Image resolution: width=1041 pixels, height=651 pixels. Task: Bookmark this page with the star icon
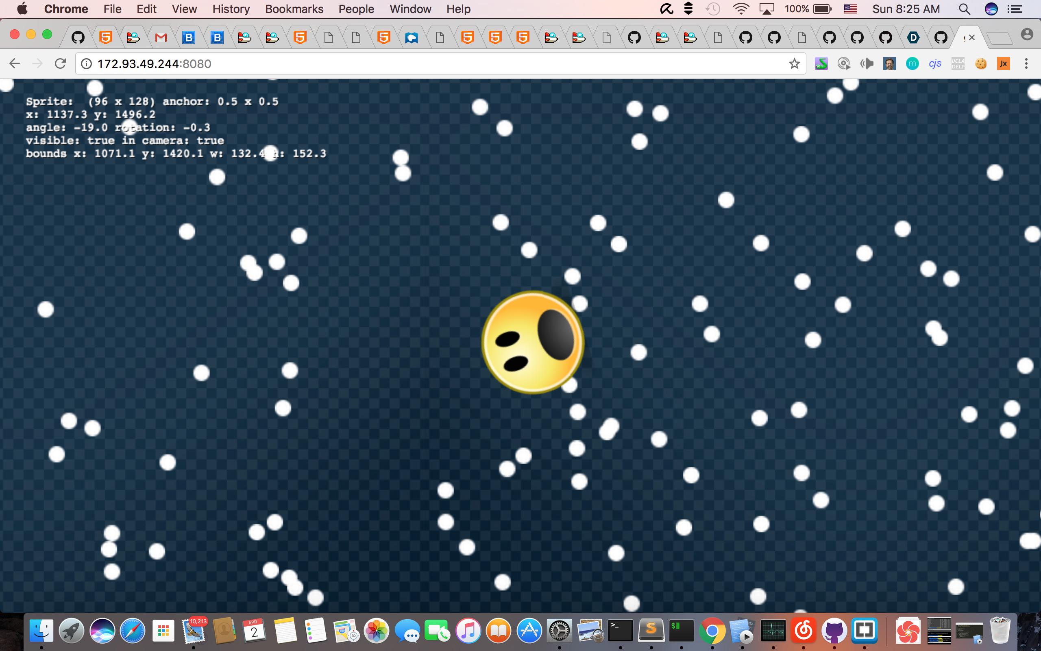794,64
